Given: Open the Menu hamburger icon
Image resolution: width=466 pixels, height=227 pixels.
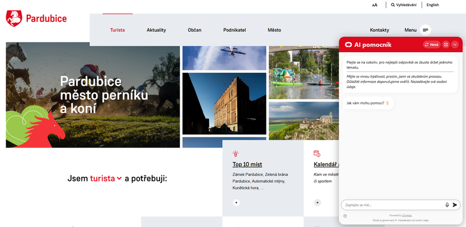Looking at the screenshot, I should [x=426, y=30].
